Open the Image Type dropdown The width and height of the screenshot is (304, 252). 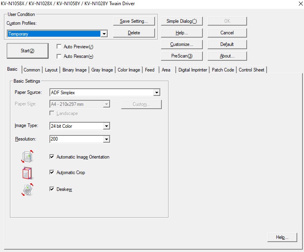(x=106, y=126)
